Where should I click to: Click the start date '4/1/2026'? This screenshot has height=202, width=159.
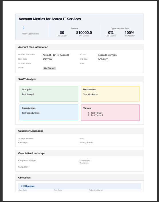click(47, 59)
